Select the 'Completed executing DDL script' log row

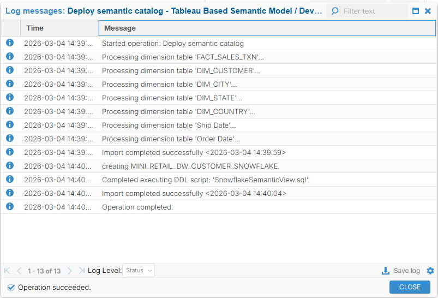[206, 180]
